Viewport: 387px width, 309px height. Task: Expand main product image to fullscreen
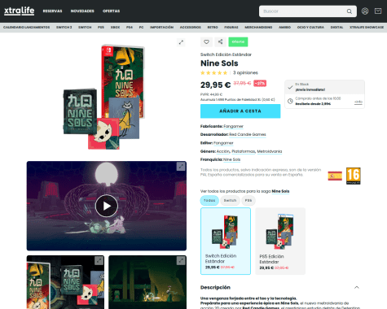click(181, 42)
